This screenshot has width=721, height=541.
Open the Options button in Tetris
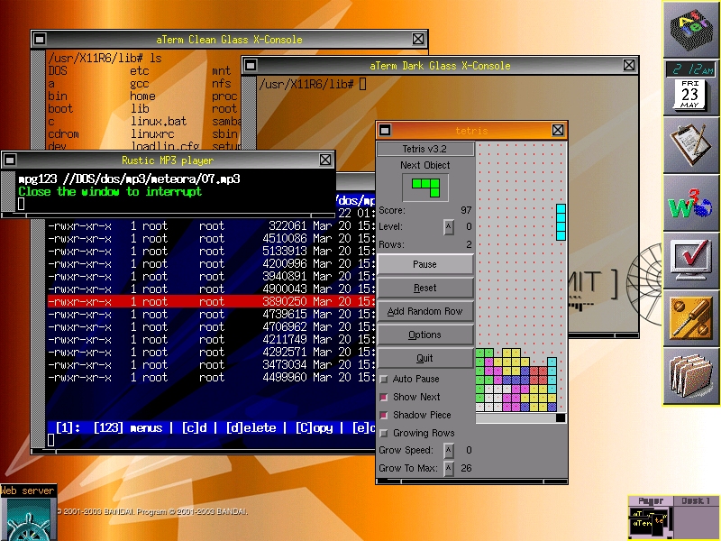click(424, 335)
